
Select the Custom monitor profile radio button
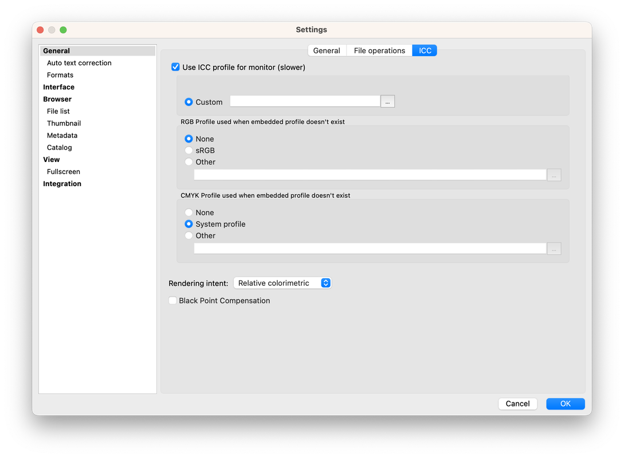(x=189, y=102)
